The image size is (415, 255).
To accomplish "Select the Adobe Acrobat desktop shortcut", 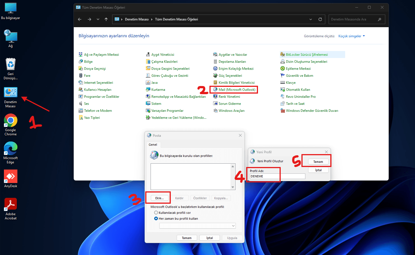I will click(x=11, y=209).
